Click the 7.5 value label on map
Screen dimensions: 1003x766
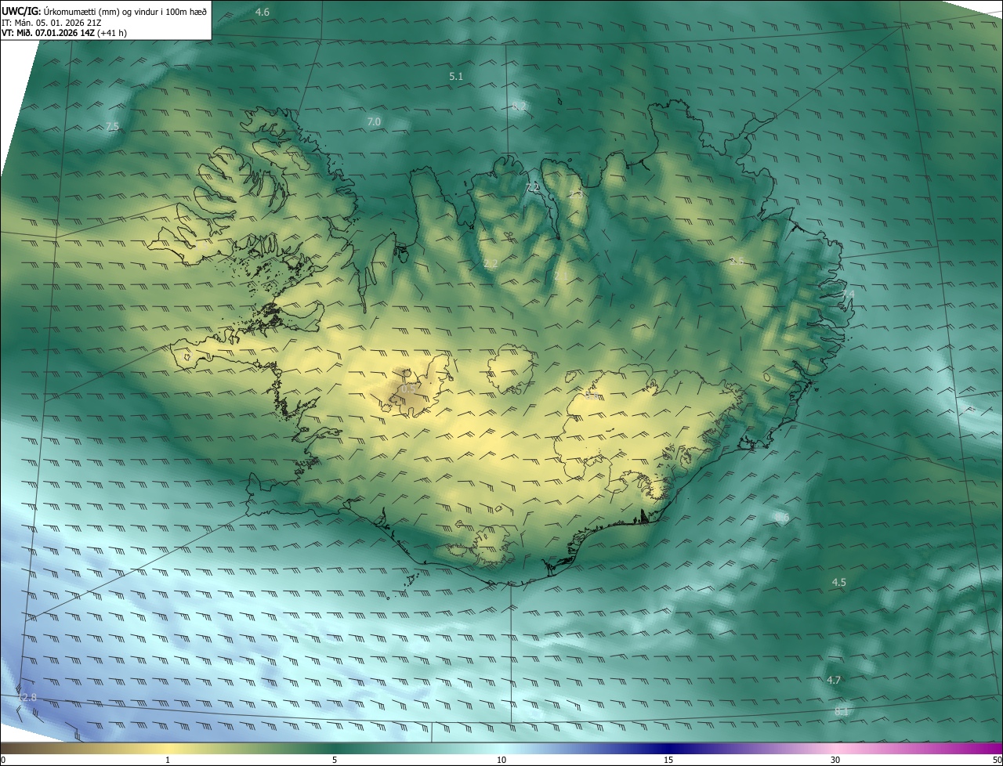pos(112,126)
